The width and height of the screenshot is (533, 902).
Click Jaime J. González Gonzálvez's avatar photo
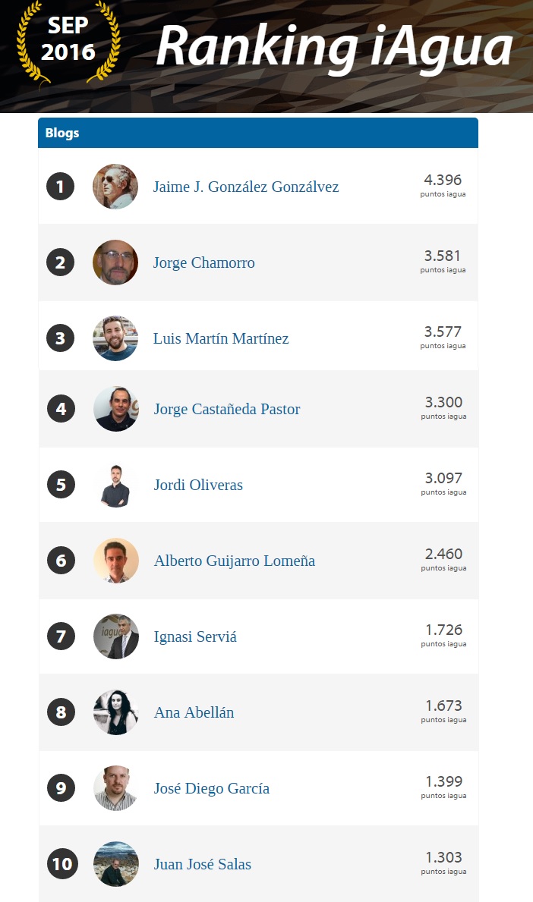tap(115, 187)
